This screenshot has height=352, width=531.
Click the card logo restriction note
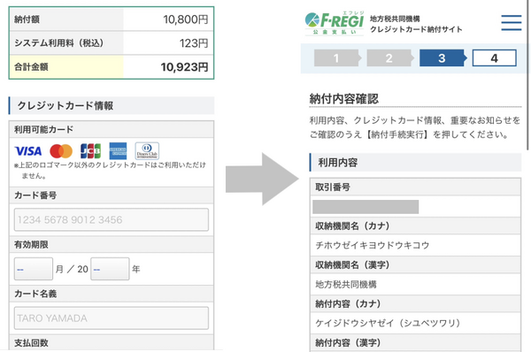pos(110,170)
